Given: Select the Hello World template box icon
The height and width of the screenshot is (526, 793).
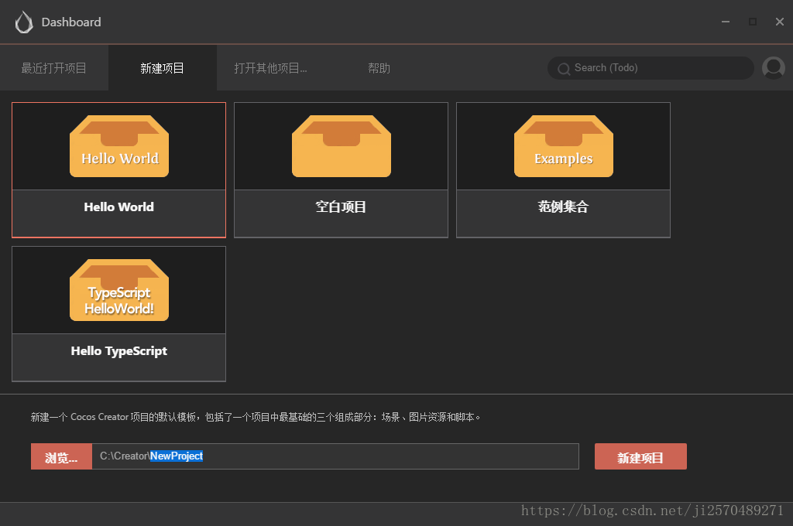Looking at the screenshot, I should coord(119,146).
